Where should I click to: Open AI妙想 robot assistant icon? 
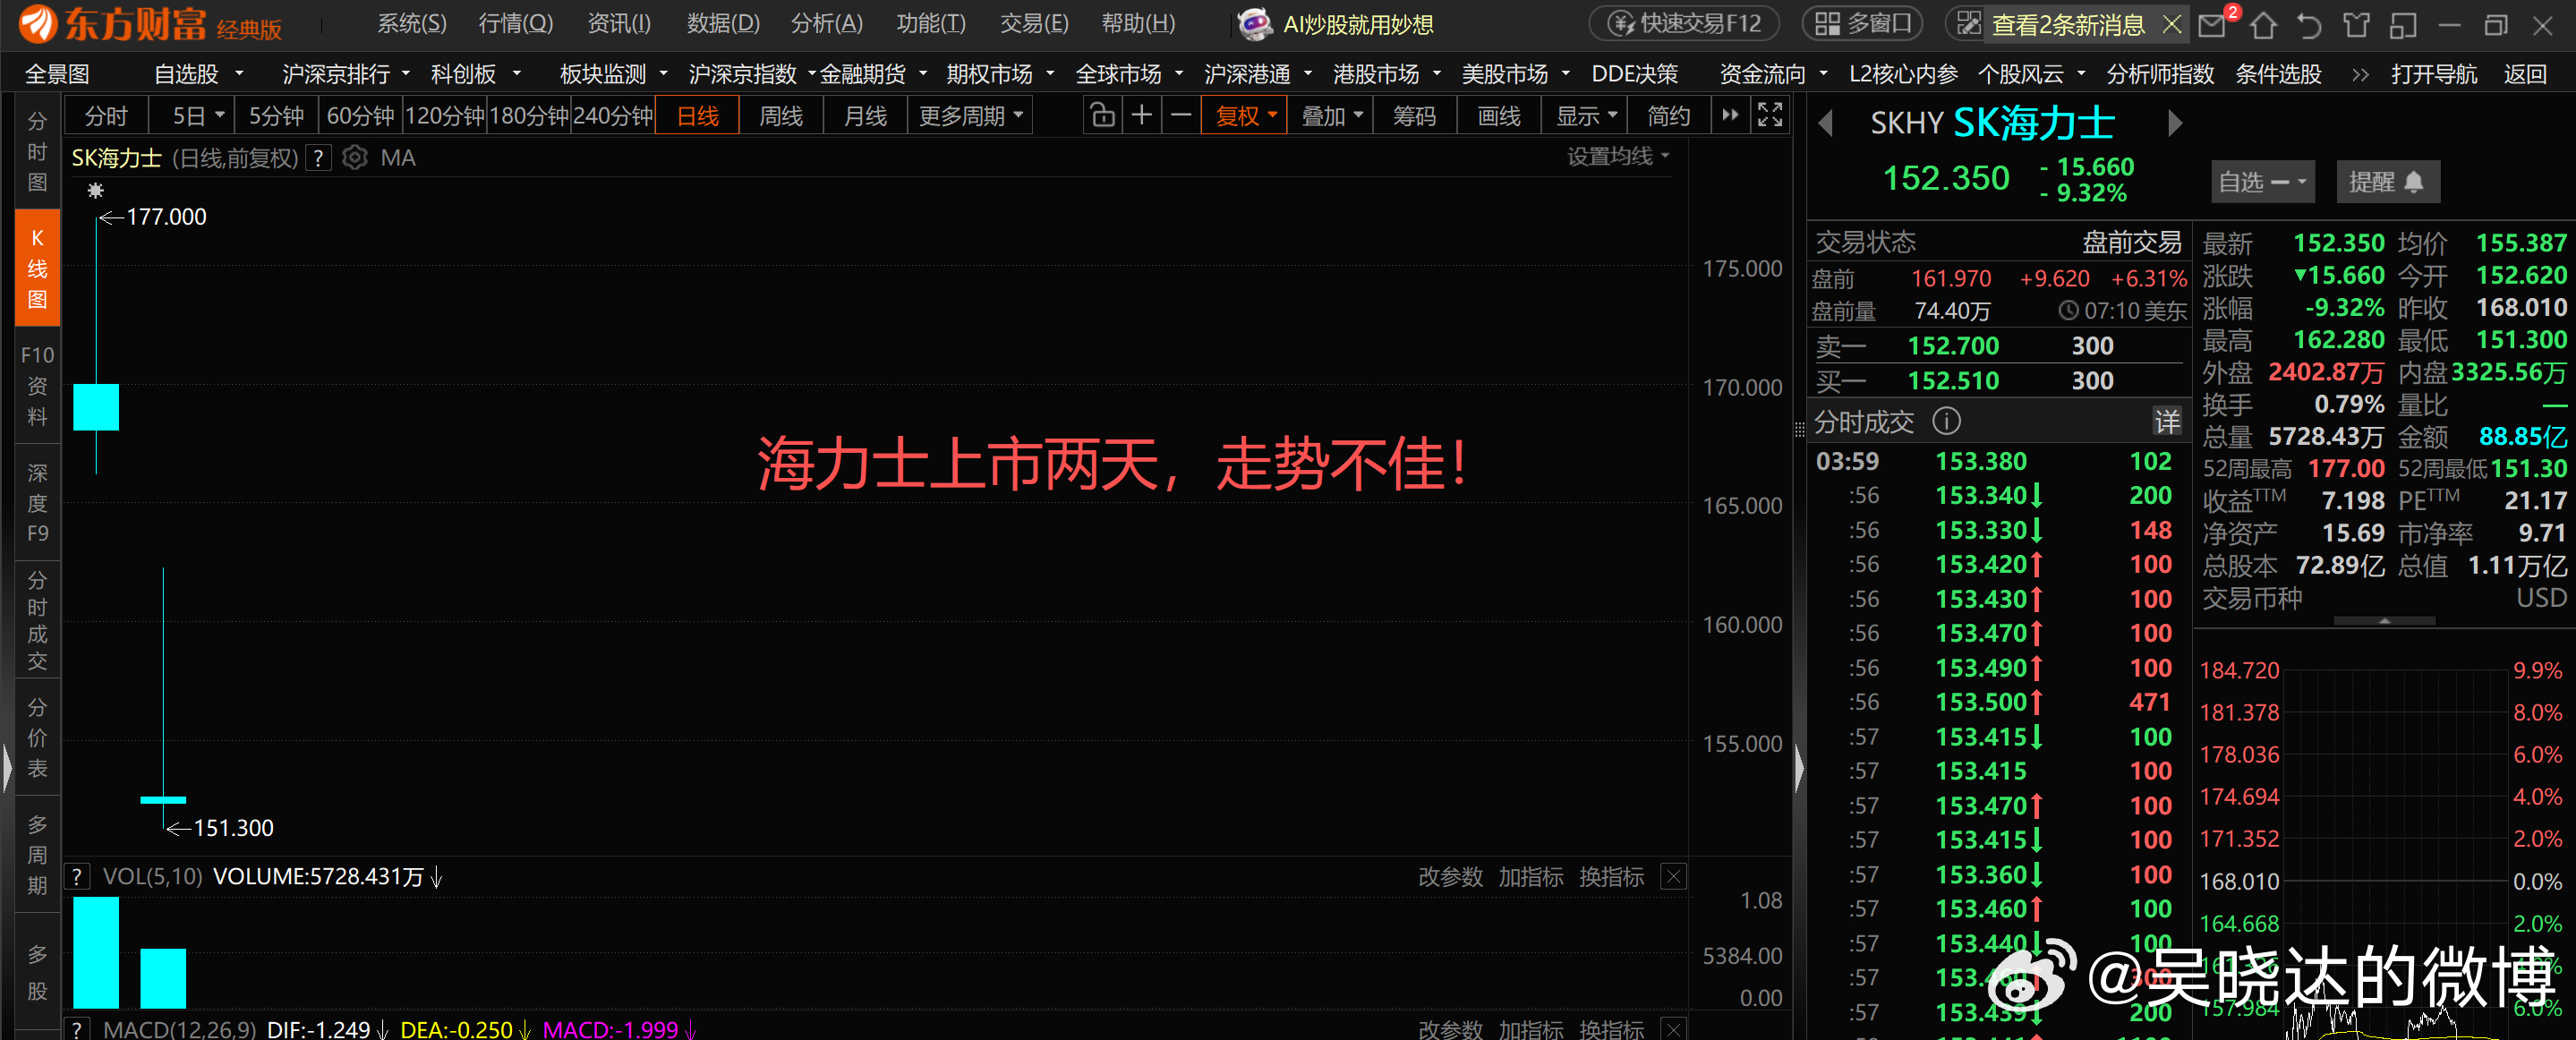point(1254,24)
